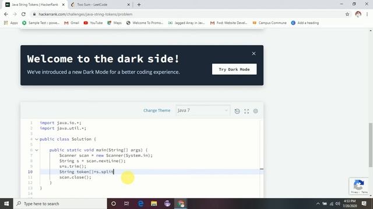This screenshot has width=373, height=209.
Task: Open Task View on the taskbar
Action: (x=126, y=204)
